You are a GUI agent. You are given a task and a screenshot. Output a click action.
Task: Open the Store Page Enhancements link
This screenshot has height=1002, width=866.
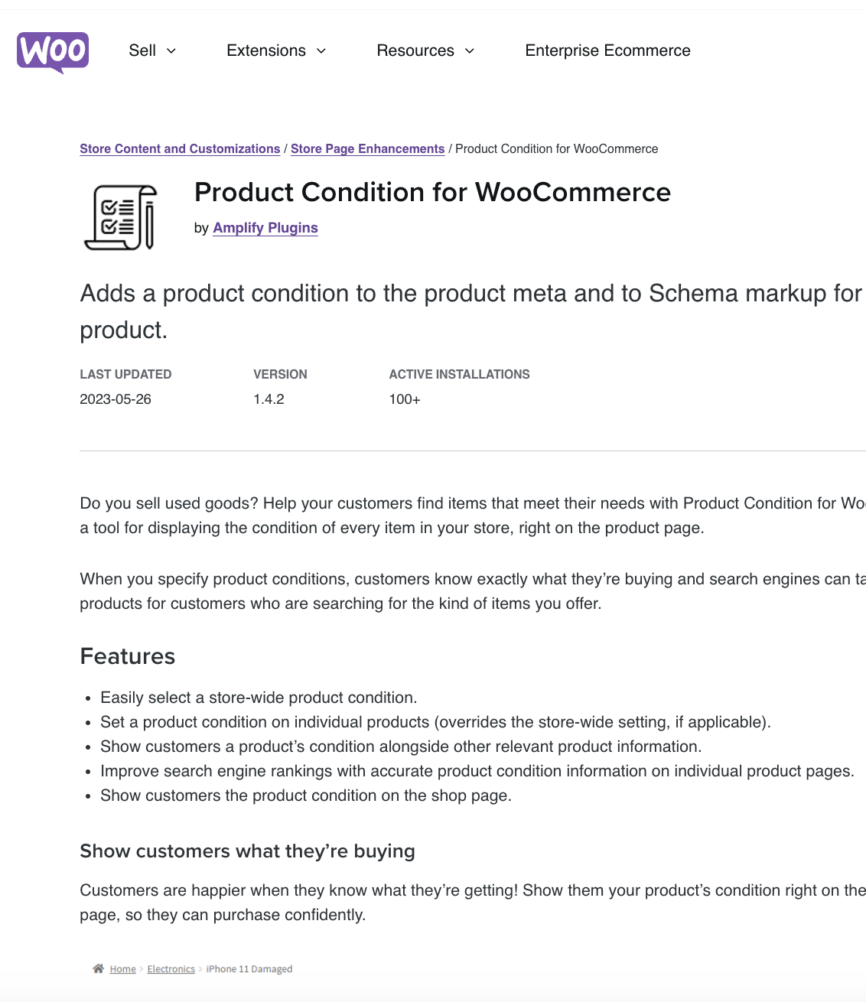click(x=367, y=148)
